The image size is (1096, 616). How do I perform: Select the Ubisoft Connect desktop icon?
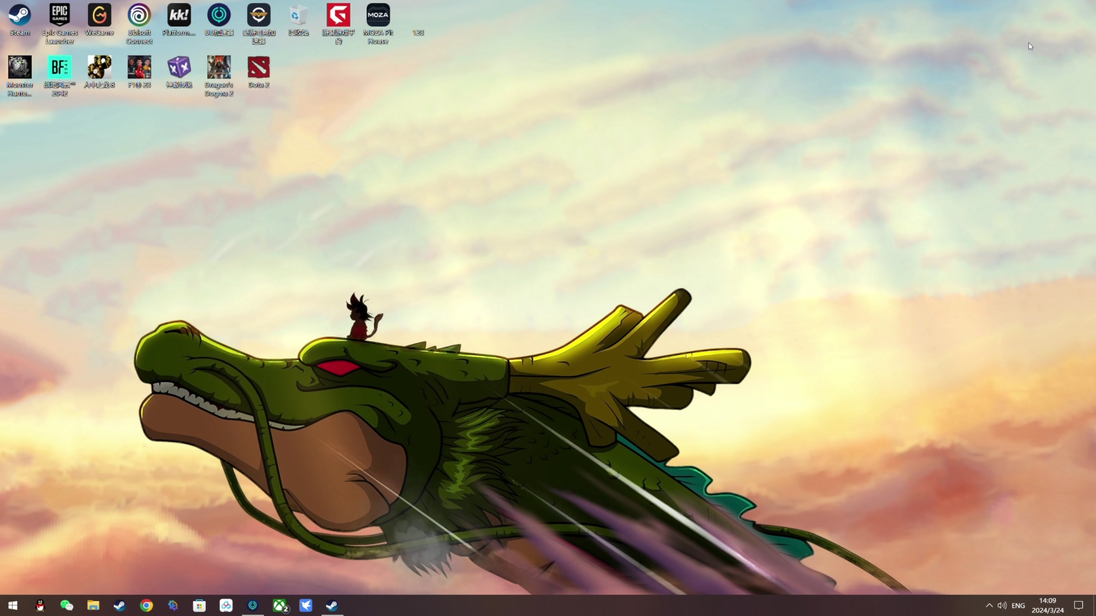click(139, 15)
